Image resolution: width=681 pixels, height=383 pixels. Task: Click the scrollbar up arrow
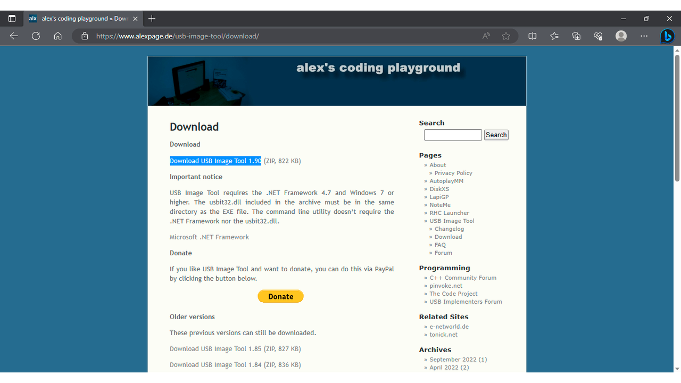click(x=677, y=51)
